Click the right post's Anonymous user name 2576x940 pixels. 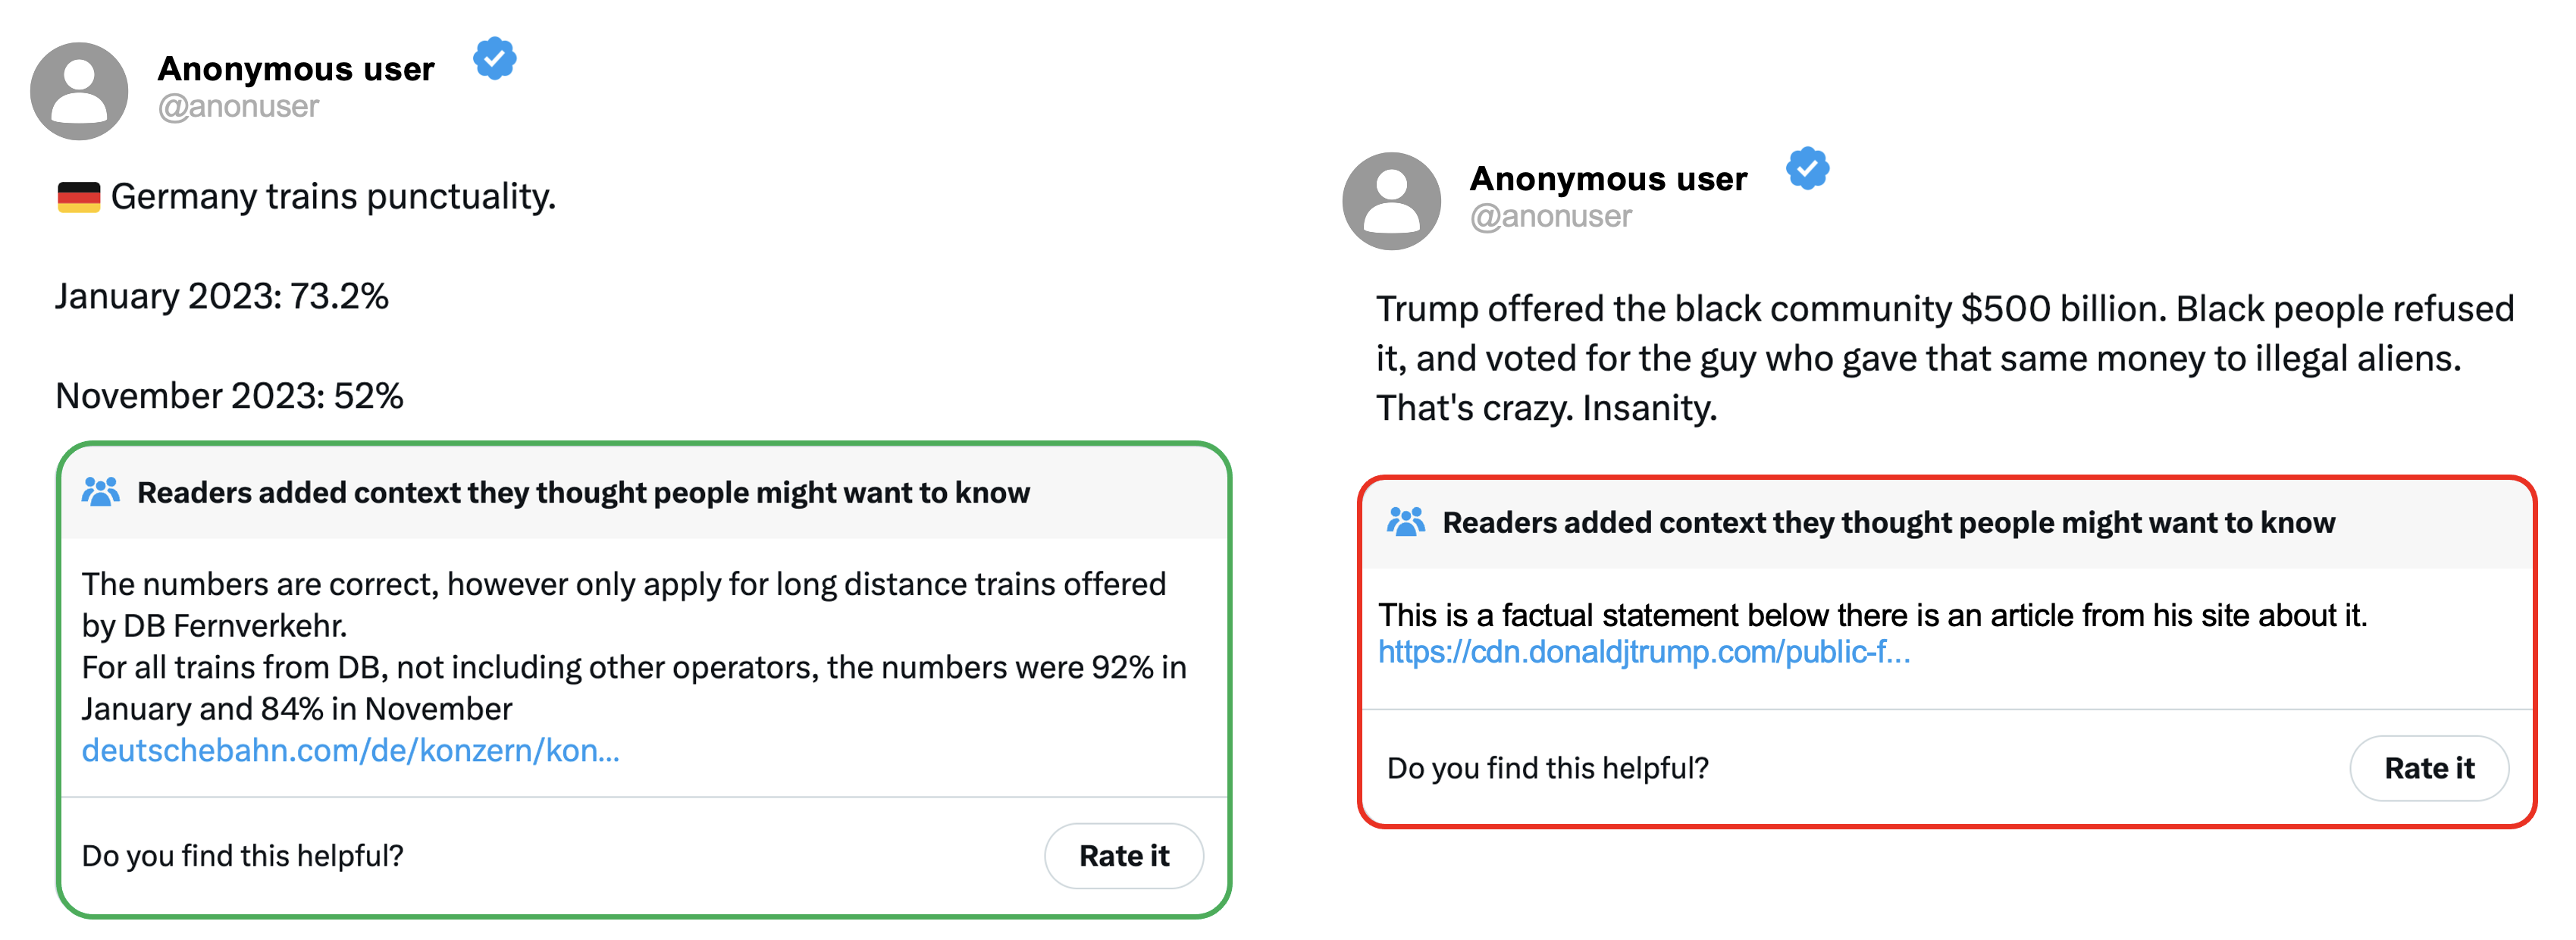1608,178
